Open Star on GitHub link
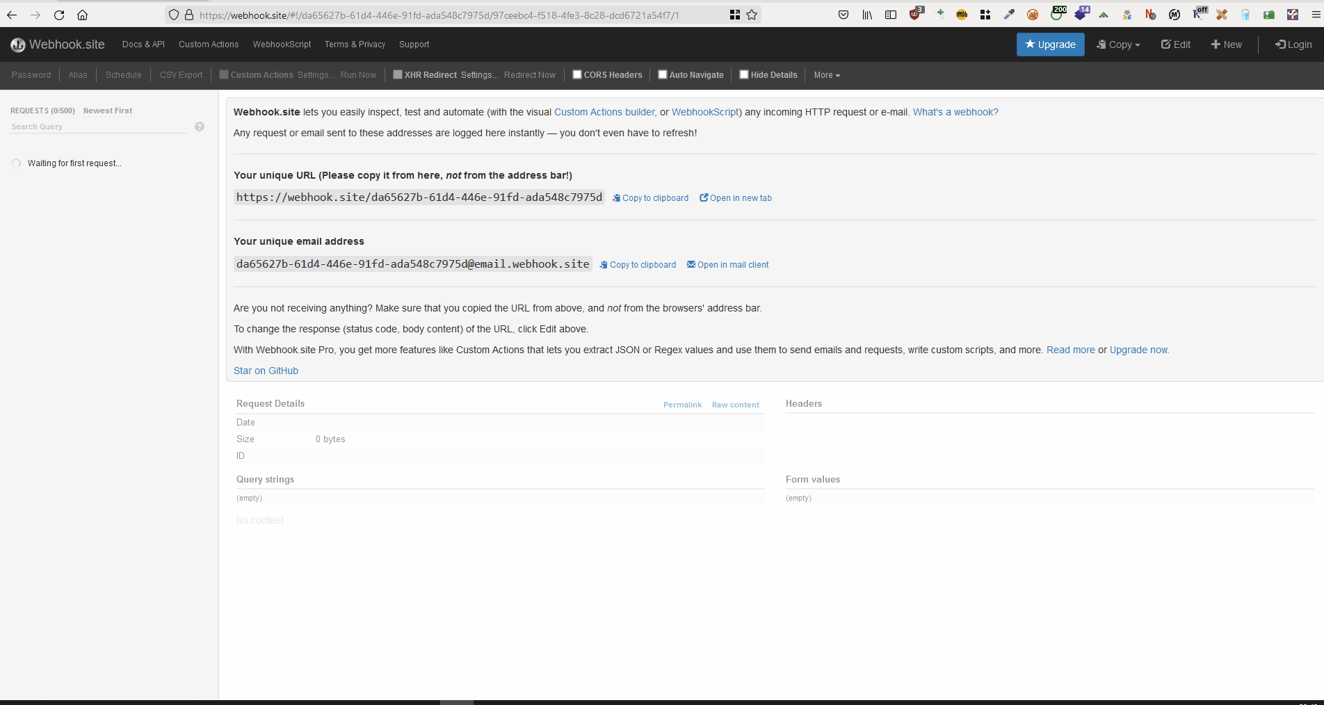 [x=266, y=370]
